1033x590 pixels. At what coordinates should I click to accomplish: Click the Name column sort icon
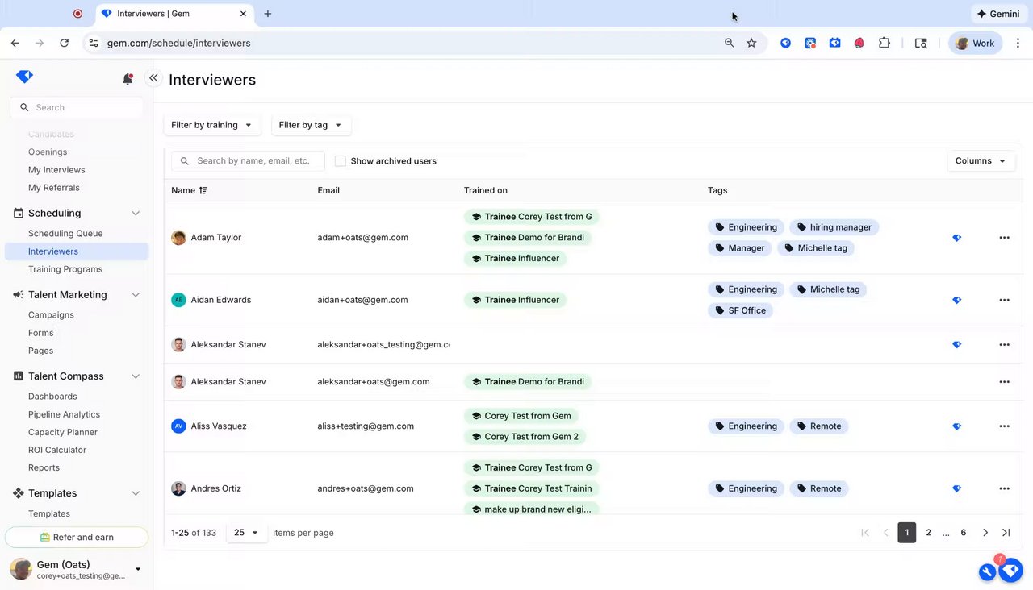(203, 190)
